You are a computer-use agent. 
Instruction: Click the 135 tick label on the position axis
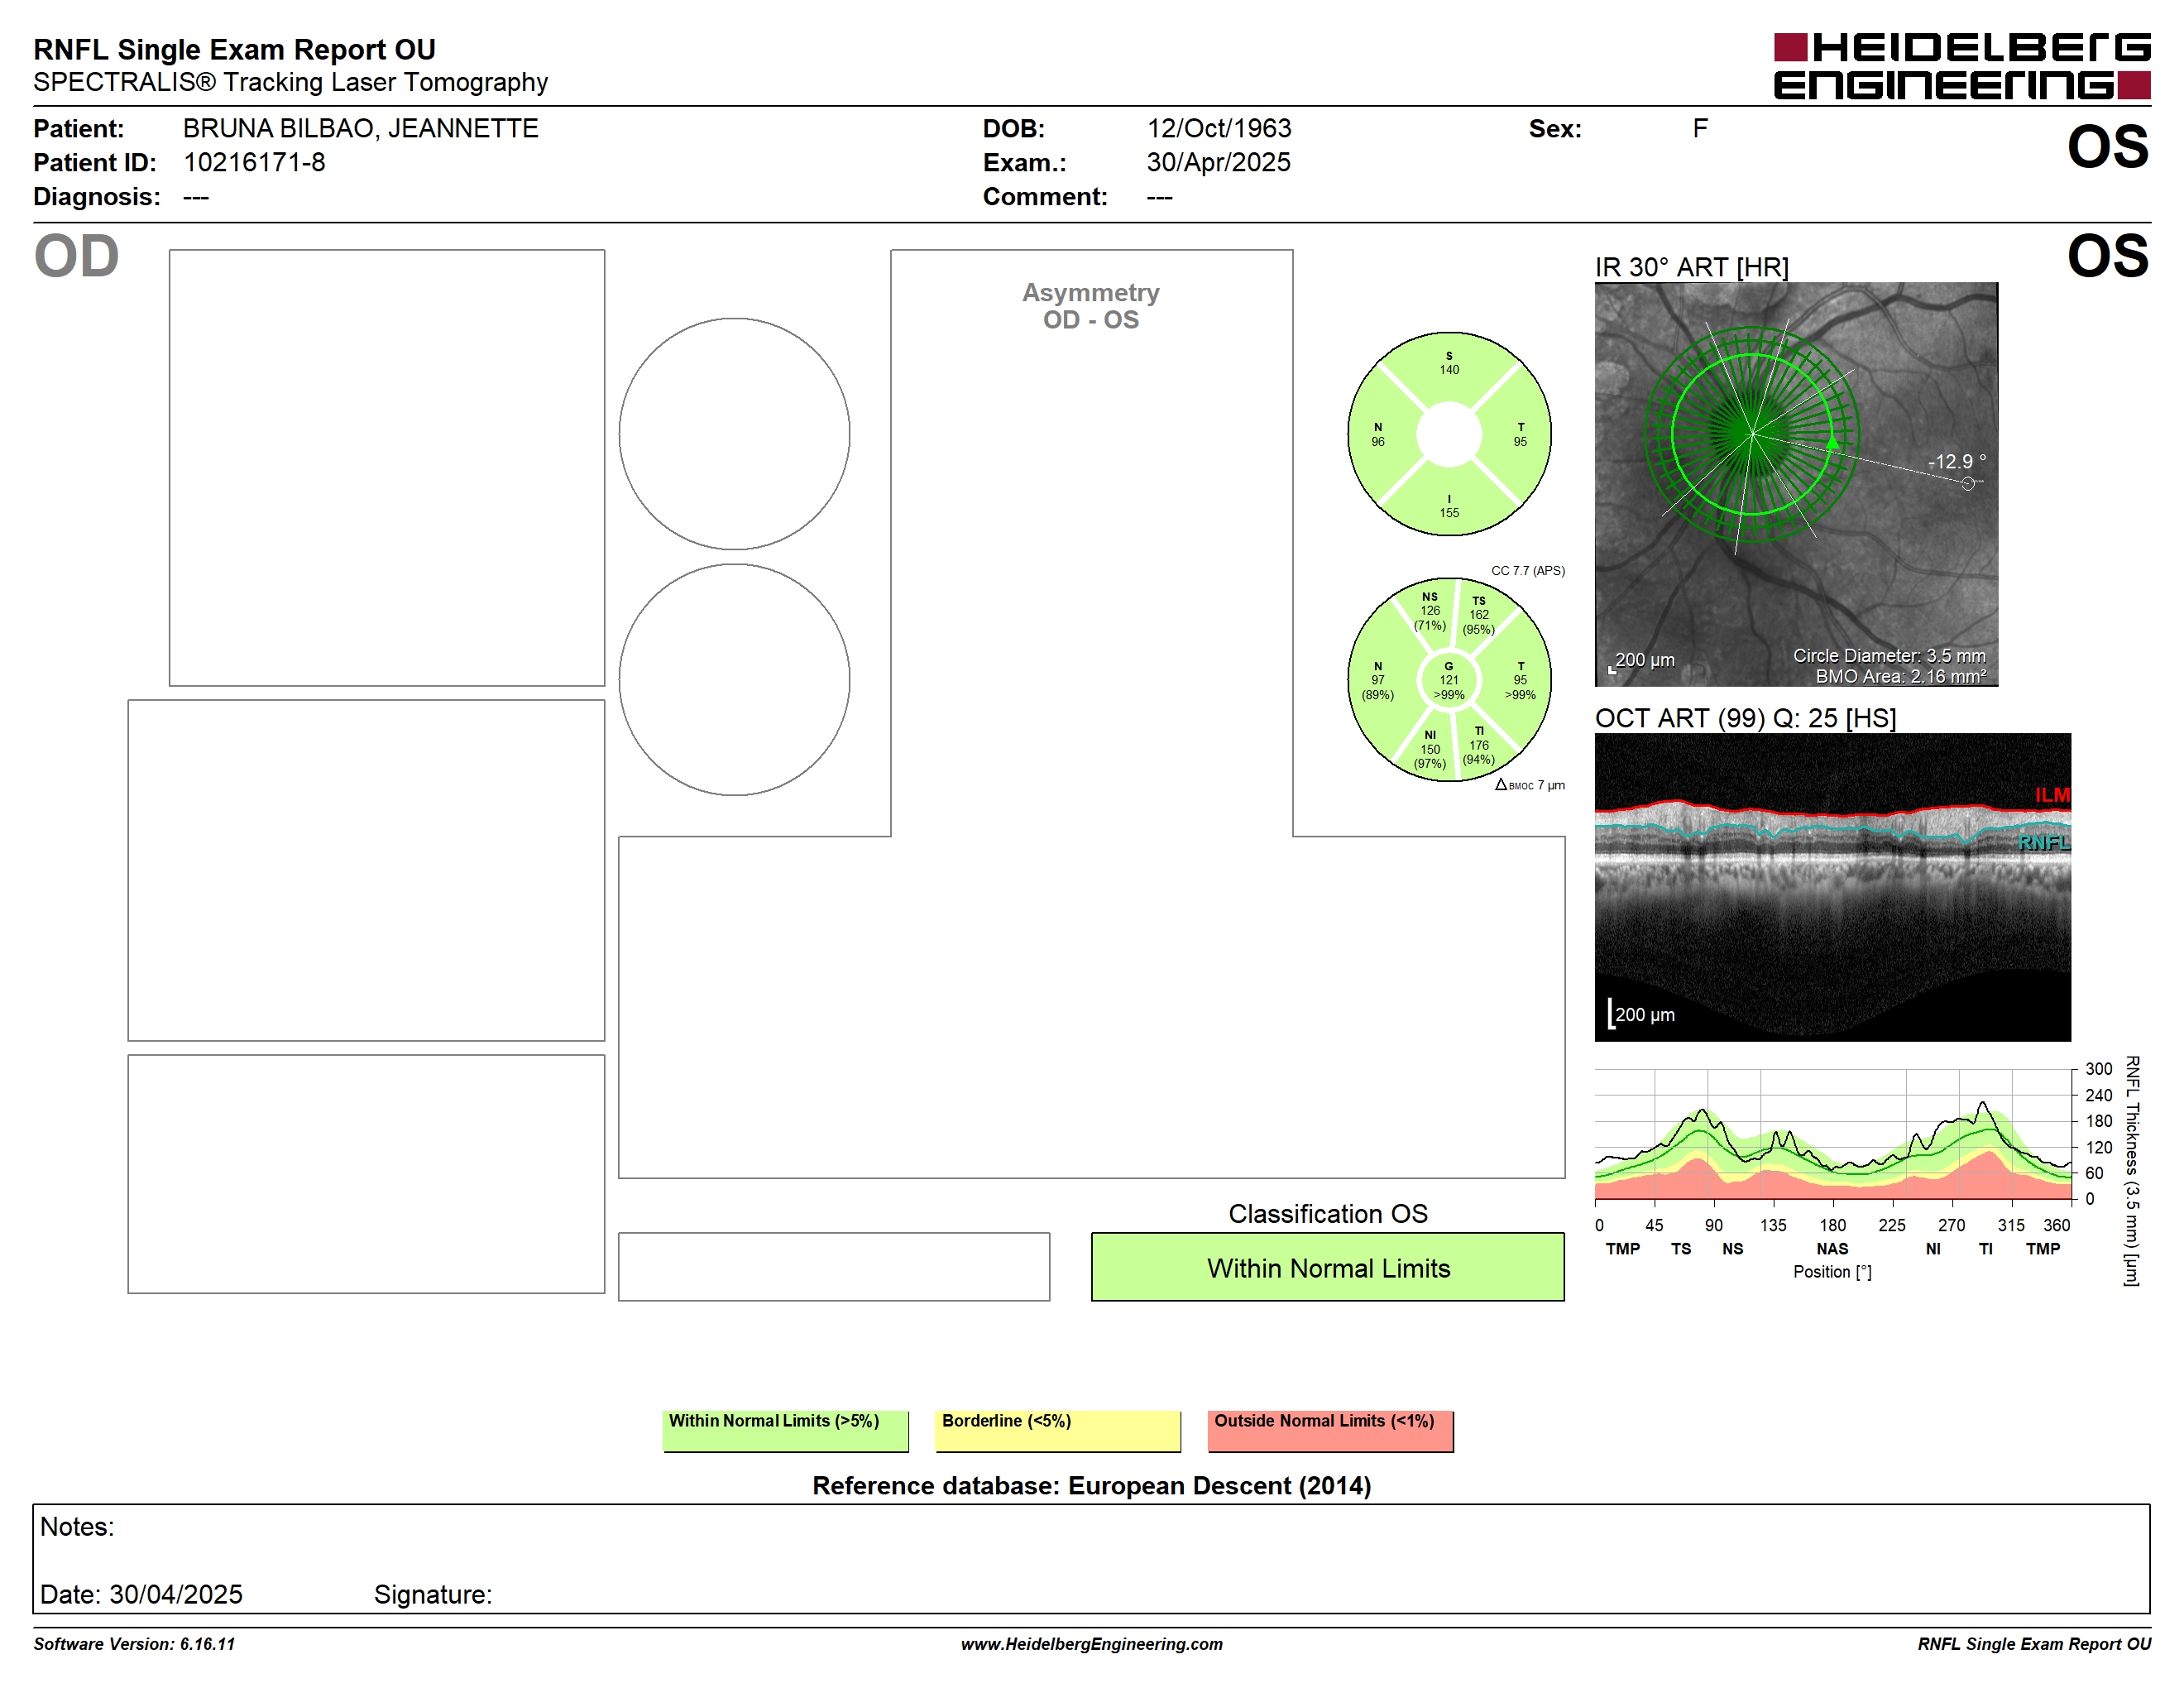pyautogui.click(x=1773, y=1225)
